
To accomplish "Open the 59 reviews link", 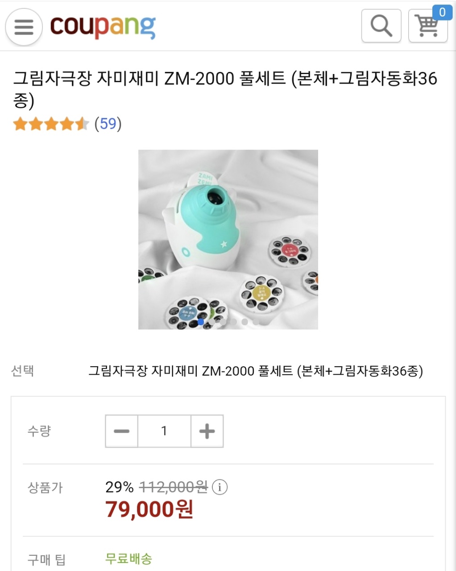I will (108, 124).
